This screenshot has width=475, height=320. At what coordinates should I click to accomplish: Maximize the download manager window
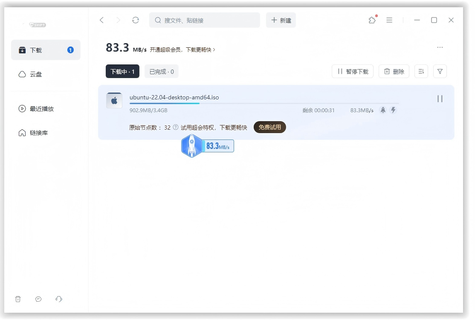(x=434, y=20)
